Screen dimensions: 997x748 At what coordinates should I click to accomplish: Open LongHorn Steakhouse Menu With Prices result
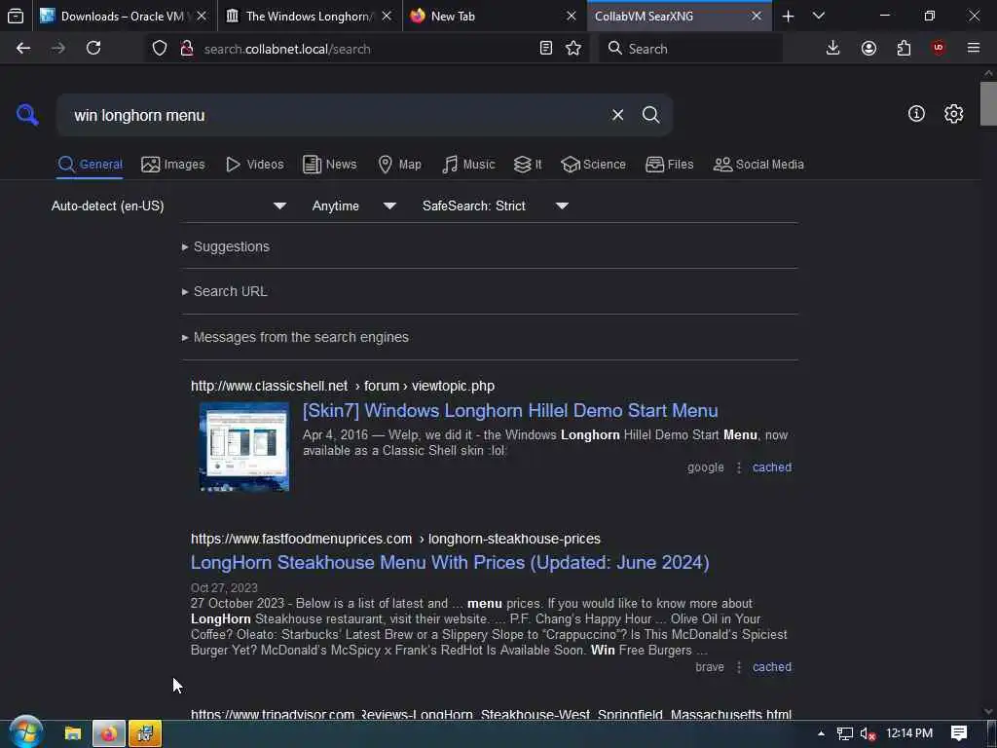[x=450, y=563]
